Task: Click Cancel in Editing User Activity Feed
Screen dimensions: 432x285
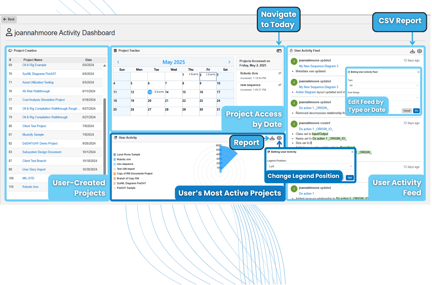Action: (407, 111)
